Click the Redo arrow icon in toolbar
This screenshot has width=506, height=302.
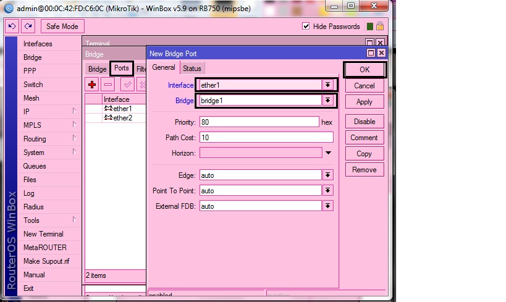tap(28, 26)
